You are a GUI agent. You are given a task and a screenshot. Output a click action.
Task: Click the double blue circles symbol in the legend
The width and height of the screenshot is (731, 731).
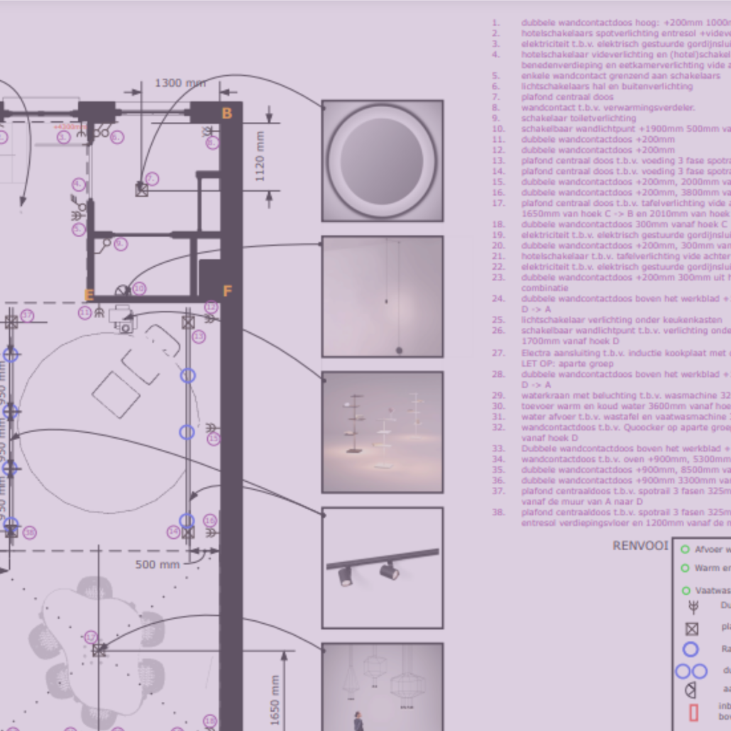[692, 671]
